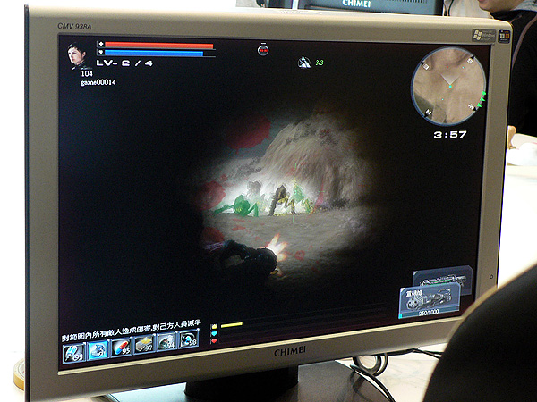Screen dimensions: 537x402
Task: Click the minimap upper-left corner marker
Action: click(425, 66)
